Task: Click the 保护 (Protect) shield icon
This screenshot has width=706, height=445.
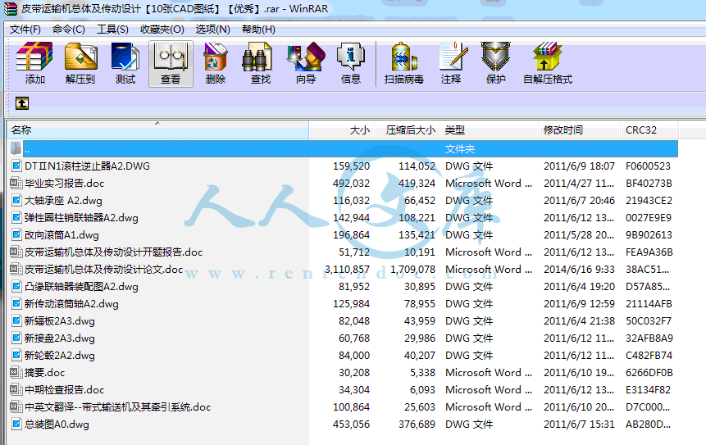Action: tap(495, 57)
